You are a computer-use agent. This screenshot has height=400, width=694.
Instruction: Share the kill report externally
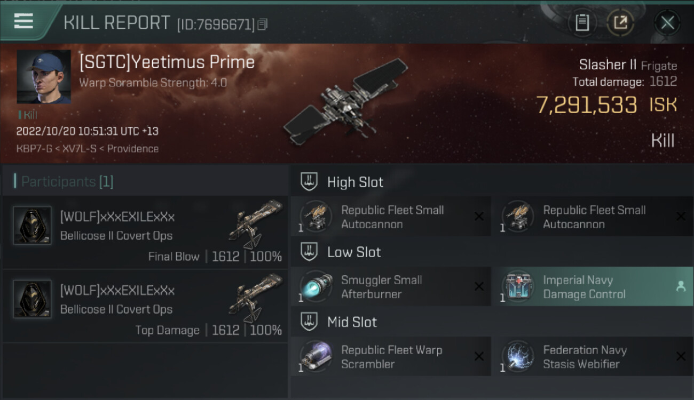620,22
